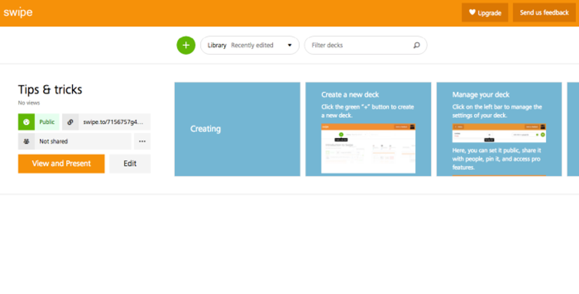Viewport: 579px width, 294px height.
Task: Click the swipe logo
Action: 18,12
